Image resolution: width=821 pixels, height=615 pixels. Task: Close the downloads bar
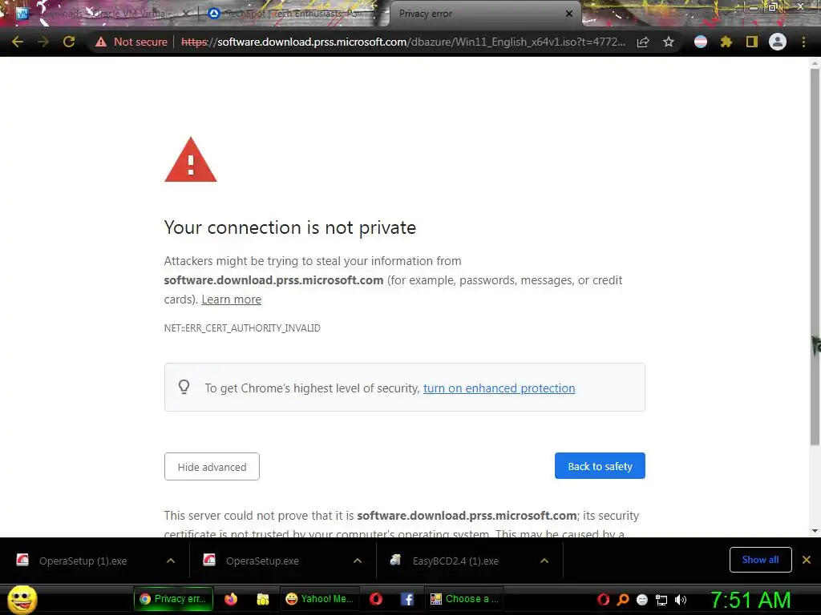pos(807,560)
